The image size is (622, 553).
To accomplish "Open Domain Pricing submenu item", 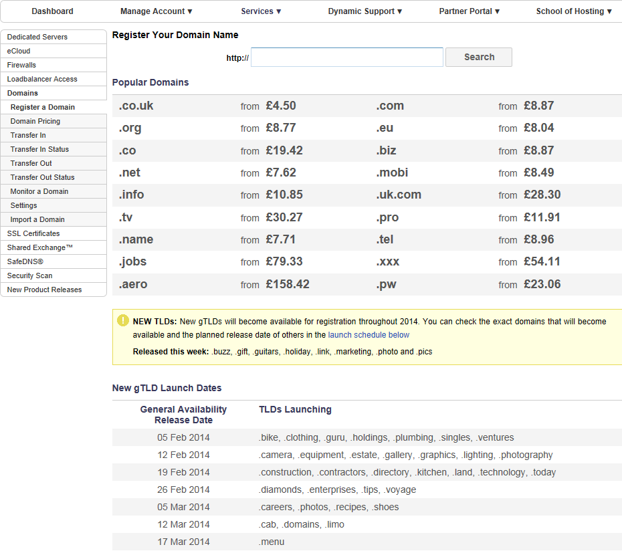I will [54, 121].
